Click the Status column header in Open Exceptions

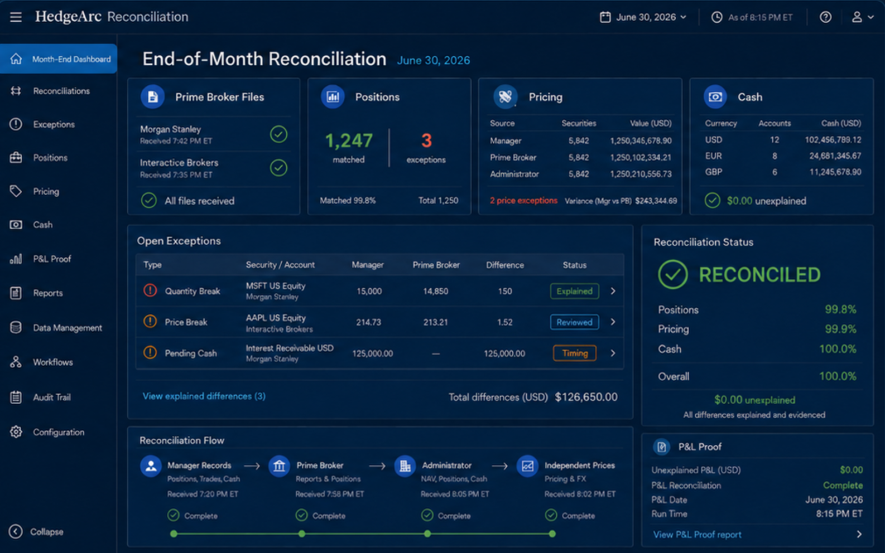point(574,265)
